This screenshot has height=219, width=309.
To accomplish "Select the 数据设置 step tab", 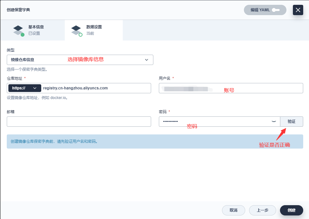I will (x=93, y=30).
